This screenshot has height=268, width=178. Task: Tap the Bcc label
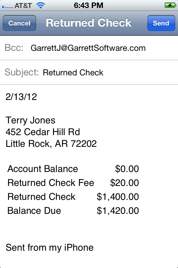point(14,48)
